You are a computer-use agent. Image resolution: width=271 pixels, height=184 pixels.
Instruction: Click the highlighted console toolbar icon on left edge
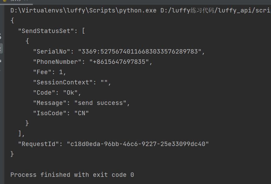1,48
